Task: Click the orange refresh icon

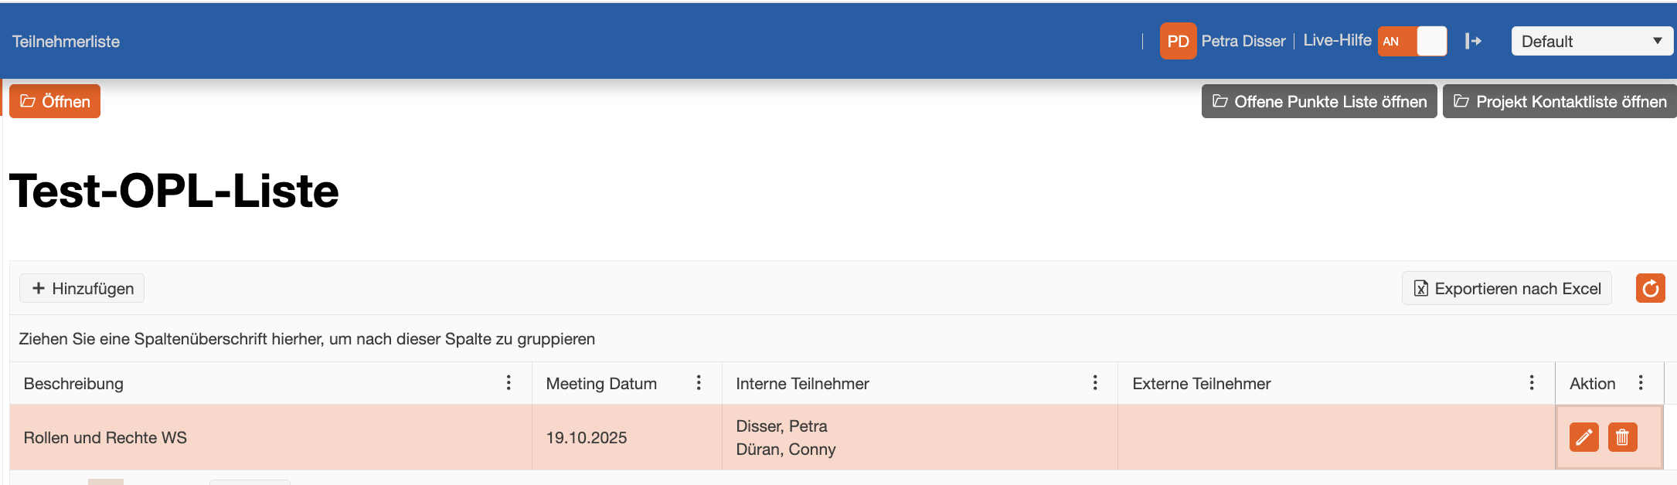Action: coord(1650,288)
